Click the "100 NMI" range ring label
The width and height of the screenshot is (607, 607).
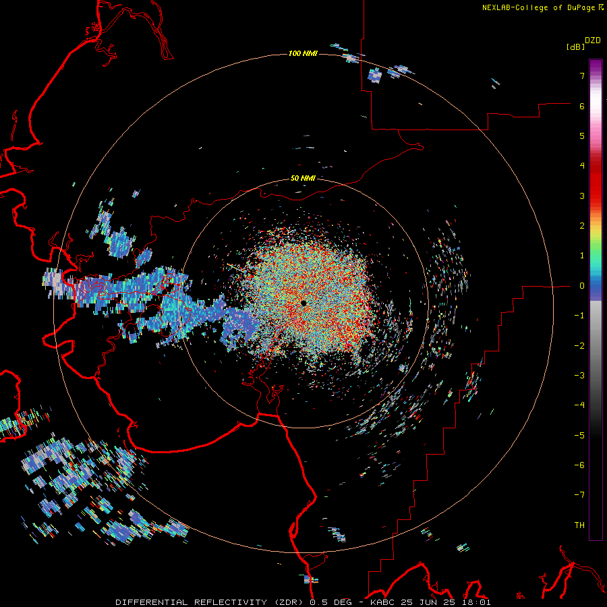click(303, 53)
